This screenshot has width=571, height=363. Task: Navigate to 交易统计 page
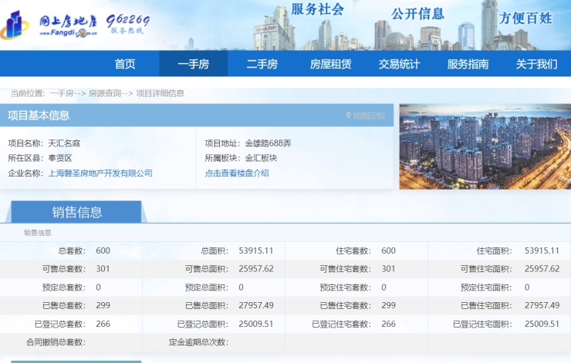pyautogui.click(x=399, y=64)
